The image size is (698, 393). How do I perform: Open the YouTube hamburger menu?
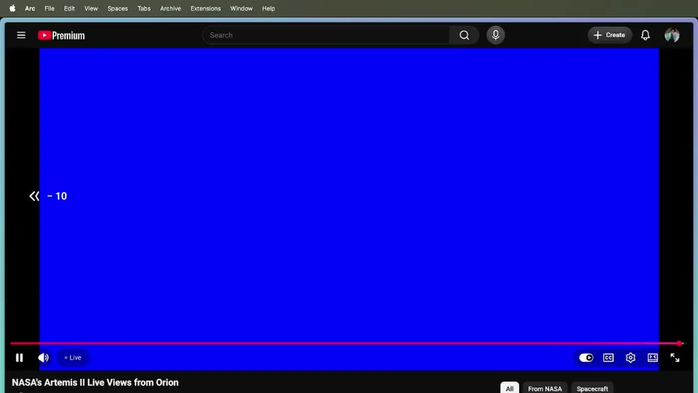click(x=21, y=35)
